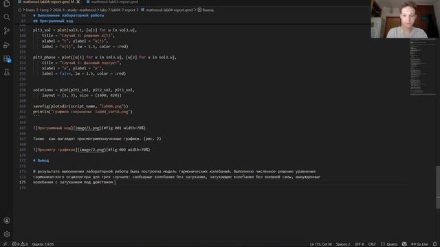Click the remote window indicator in status bar
The width and height of the screenshot is (440, 247).
coord(5,244)
